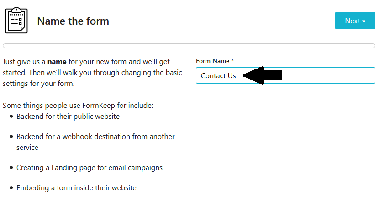Click the bullet dot before "Creating a Landing"

coord(11,168)
